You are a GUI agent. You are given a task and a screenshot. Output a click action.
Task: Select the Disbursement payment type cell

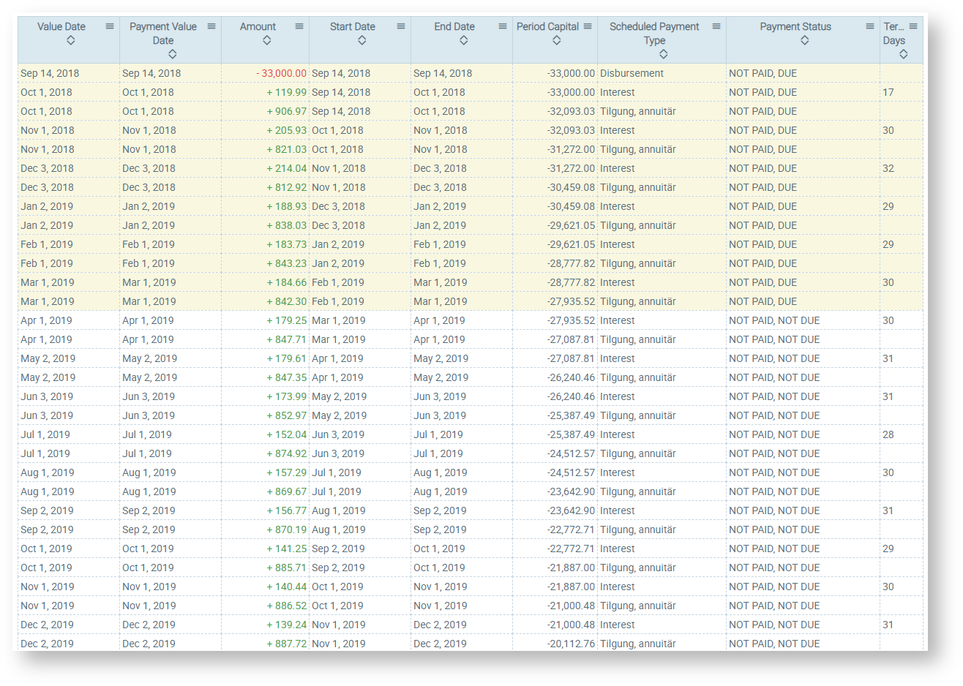(632, 73)
